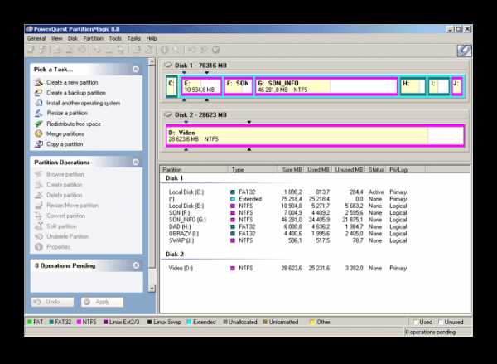Click the FAT legend color swatch
This screenshot has width=497, height=364.
point(30,322)
